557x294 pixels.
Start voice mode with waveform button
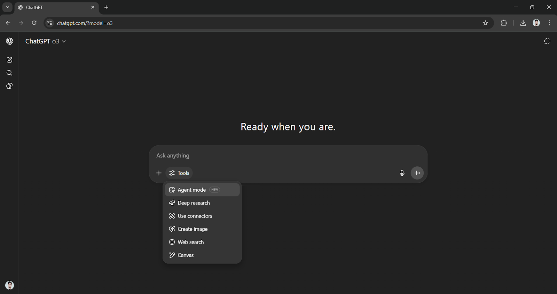tap(417, 173)
